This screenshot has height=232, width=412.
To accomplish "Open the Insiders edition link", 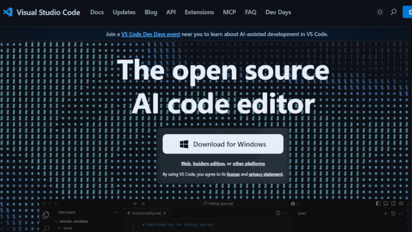I will (x=208, y=164).
